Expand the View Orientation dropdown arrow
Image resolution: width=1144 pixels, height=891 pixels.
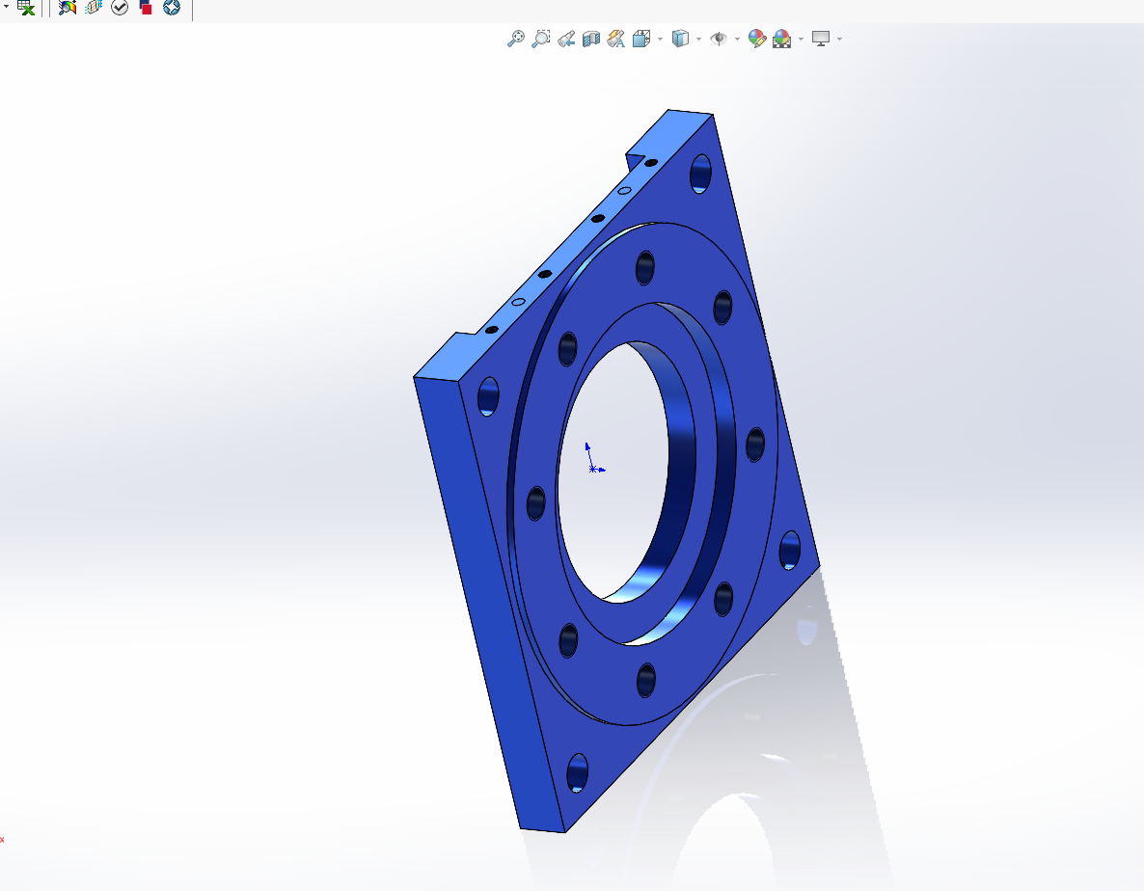click(x=661, y=39)
